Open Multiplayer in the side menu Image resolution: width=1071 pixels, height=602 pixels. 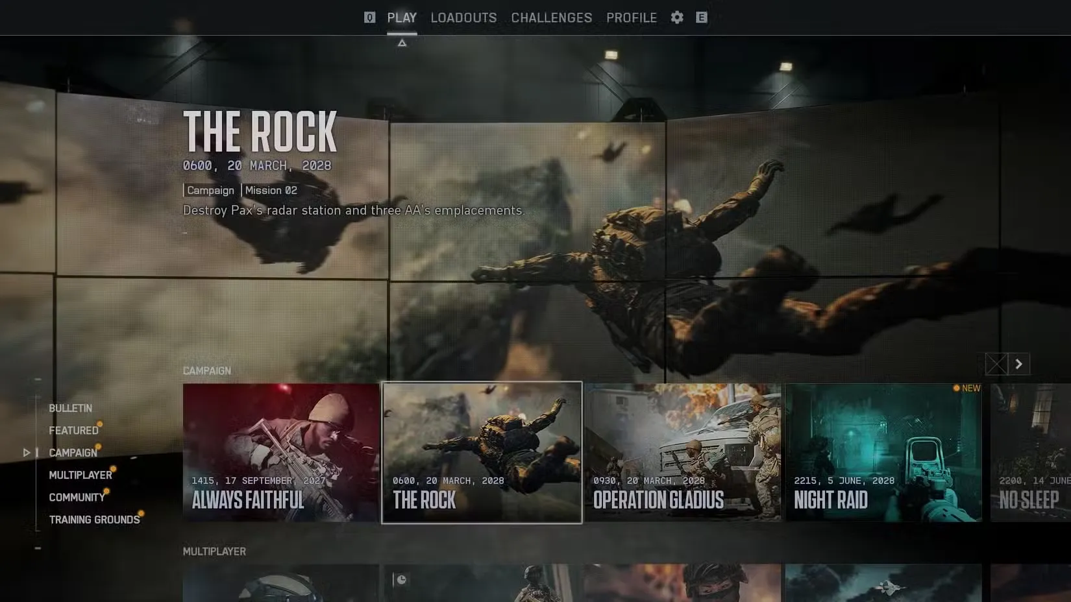pos(80,475)
